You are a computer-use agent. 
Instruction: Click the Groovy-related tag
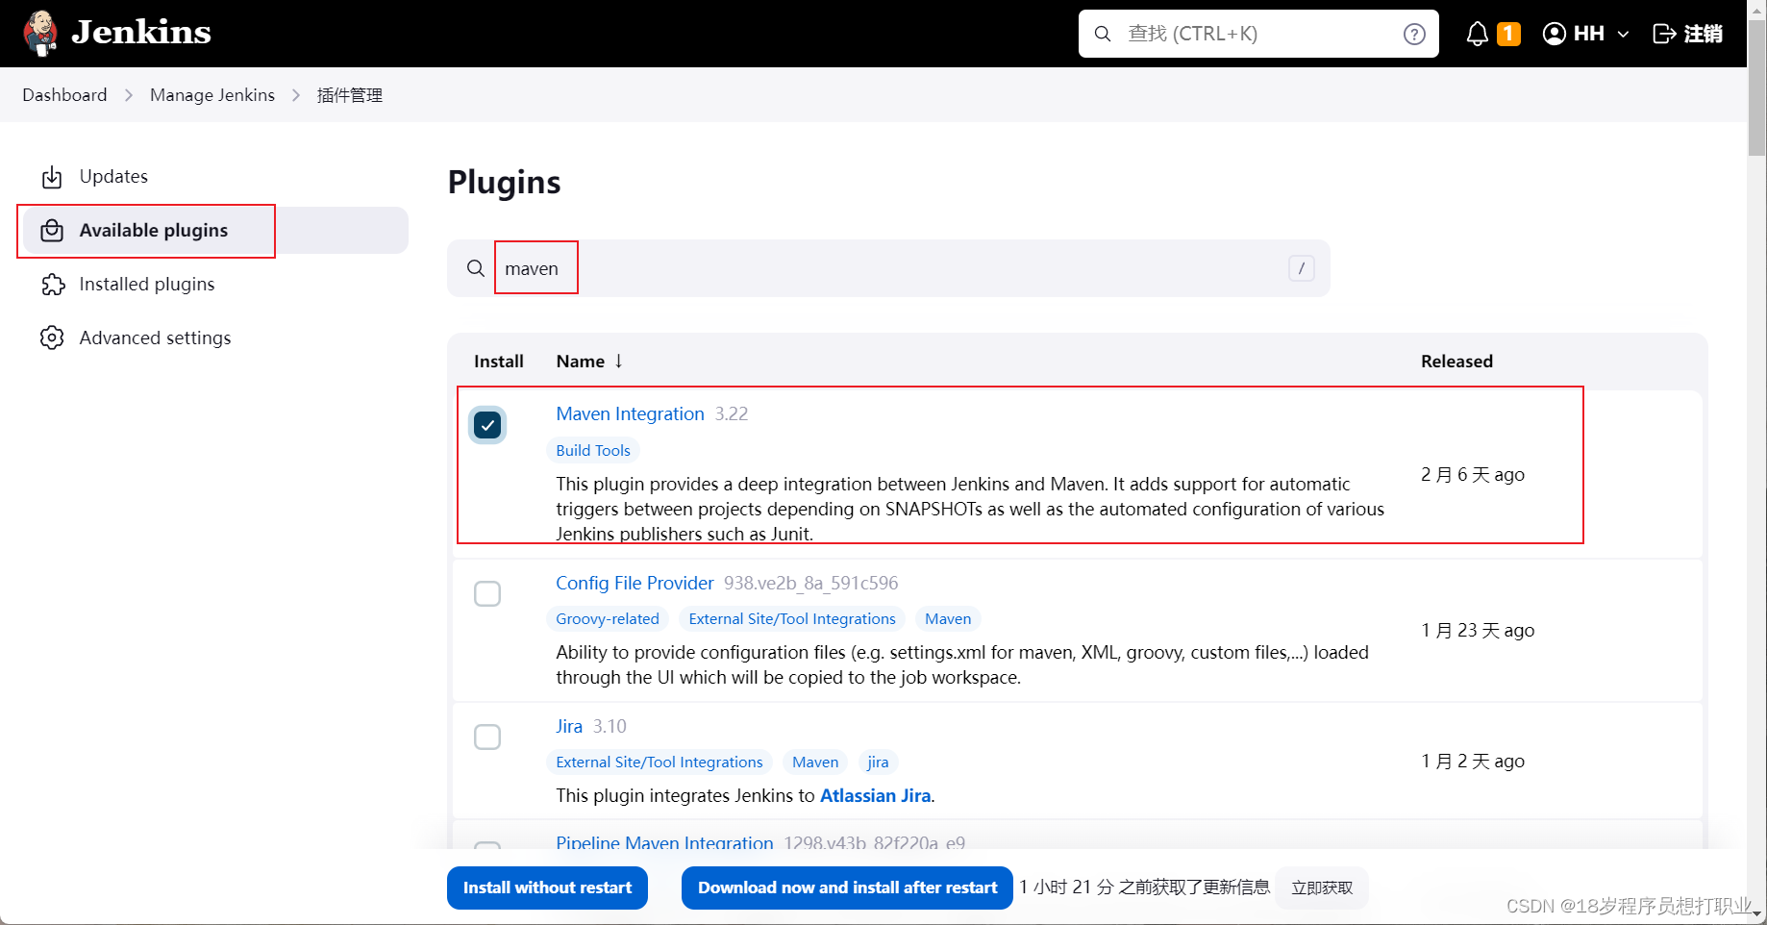(x=608, y=618)
